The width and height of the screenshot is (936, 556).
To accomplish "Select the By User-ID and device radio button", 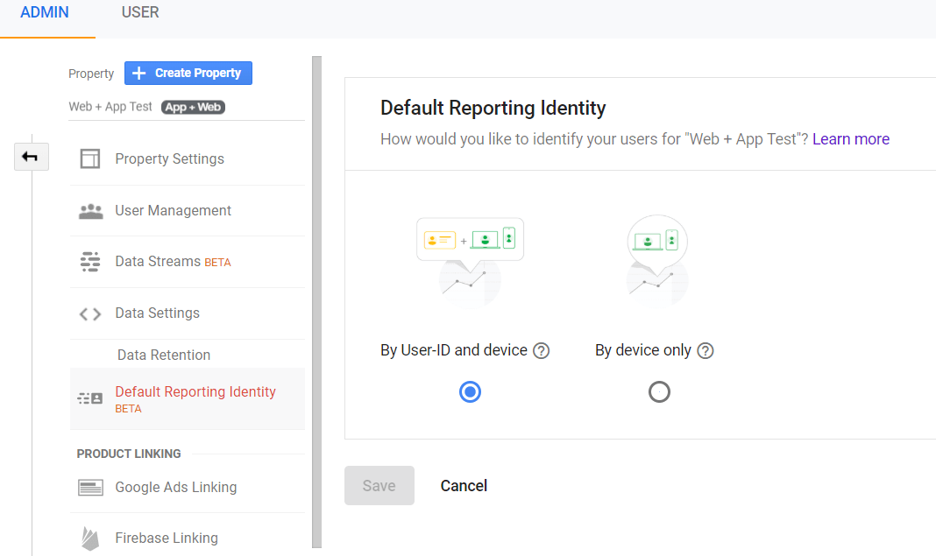I will click(471, 392).
